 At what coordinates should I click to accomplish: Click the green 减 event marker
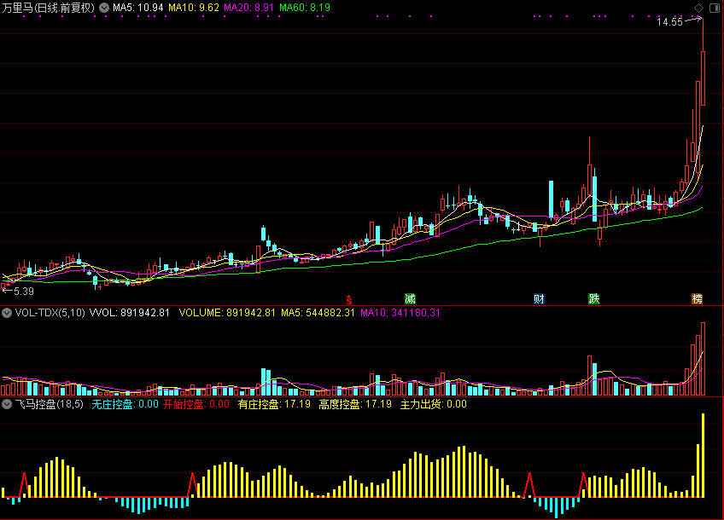410,298
